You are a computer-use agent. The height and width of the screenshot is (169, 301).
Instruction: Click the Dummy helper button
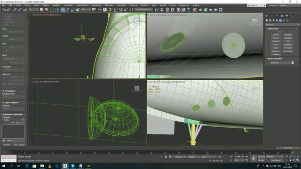[276, 35]
